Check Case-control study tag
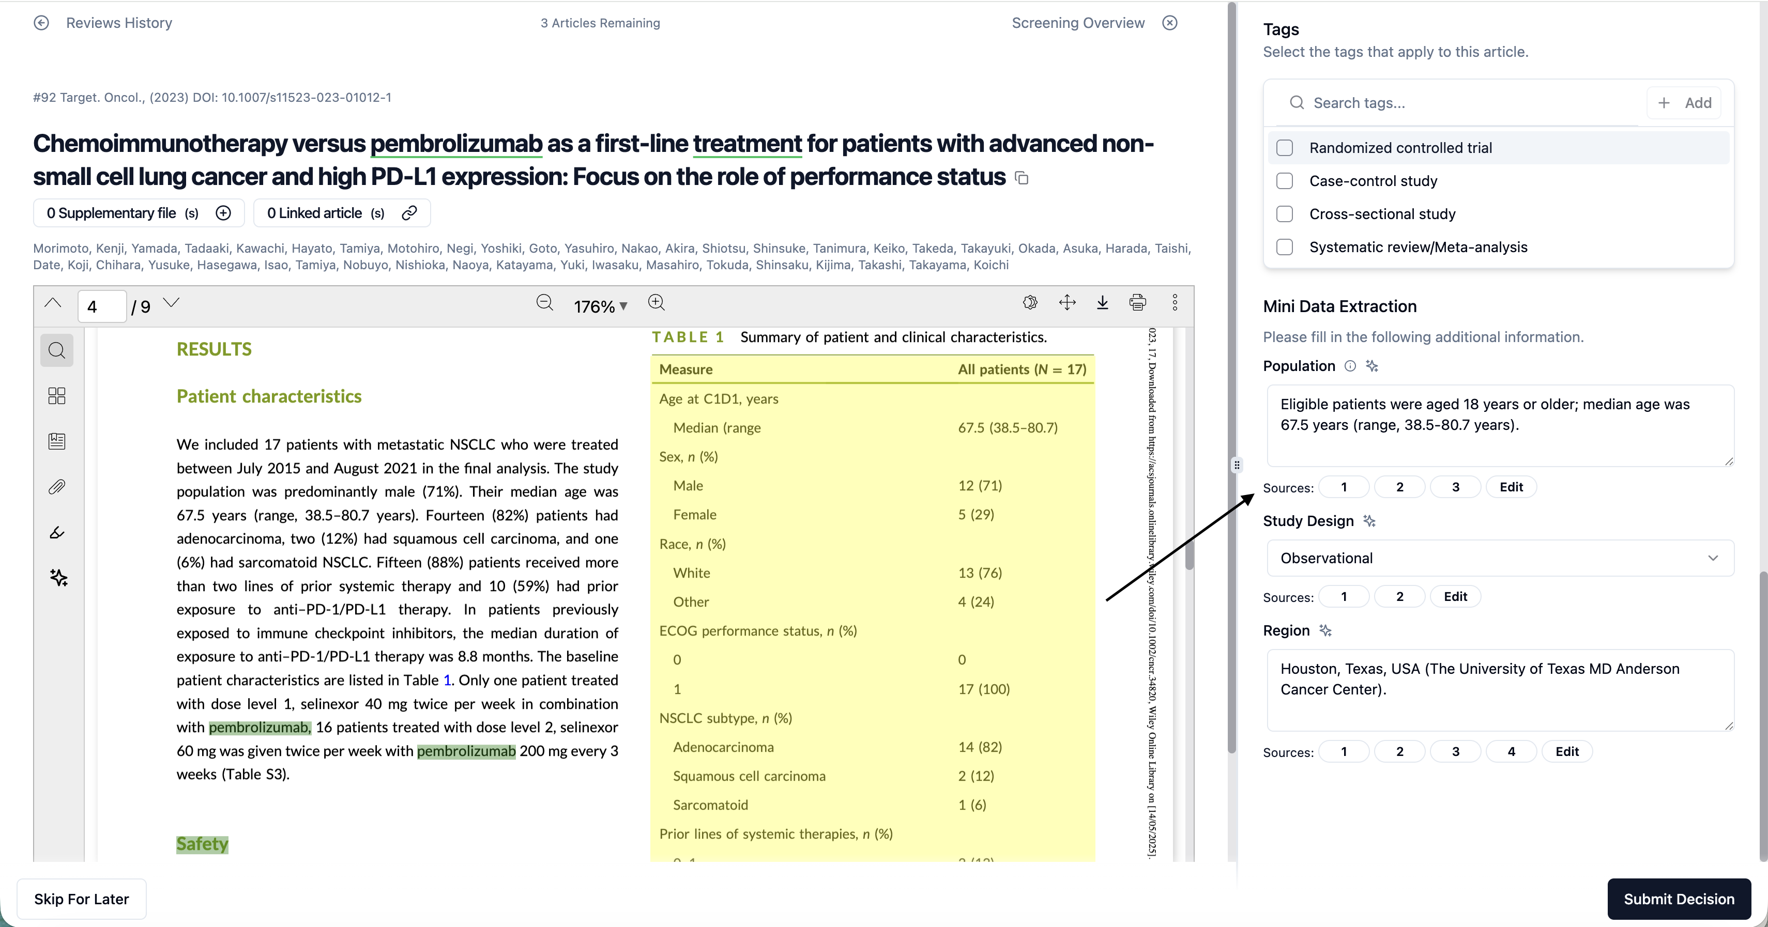This screenshot has width=1768, height=927. pyautogui.click(x=1284, y=181)
